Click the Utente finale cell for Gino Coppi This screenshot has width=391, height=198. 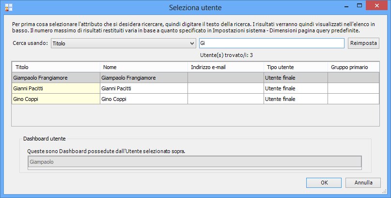(295, 99)
